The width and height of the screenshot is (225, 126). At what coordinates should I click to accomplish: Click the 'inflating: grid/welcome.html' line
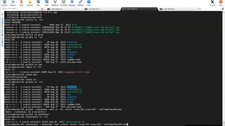[x=24, y=17]
